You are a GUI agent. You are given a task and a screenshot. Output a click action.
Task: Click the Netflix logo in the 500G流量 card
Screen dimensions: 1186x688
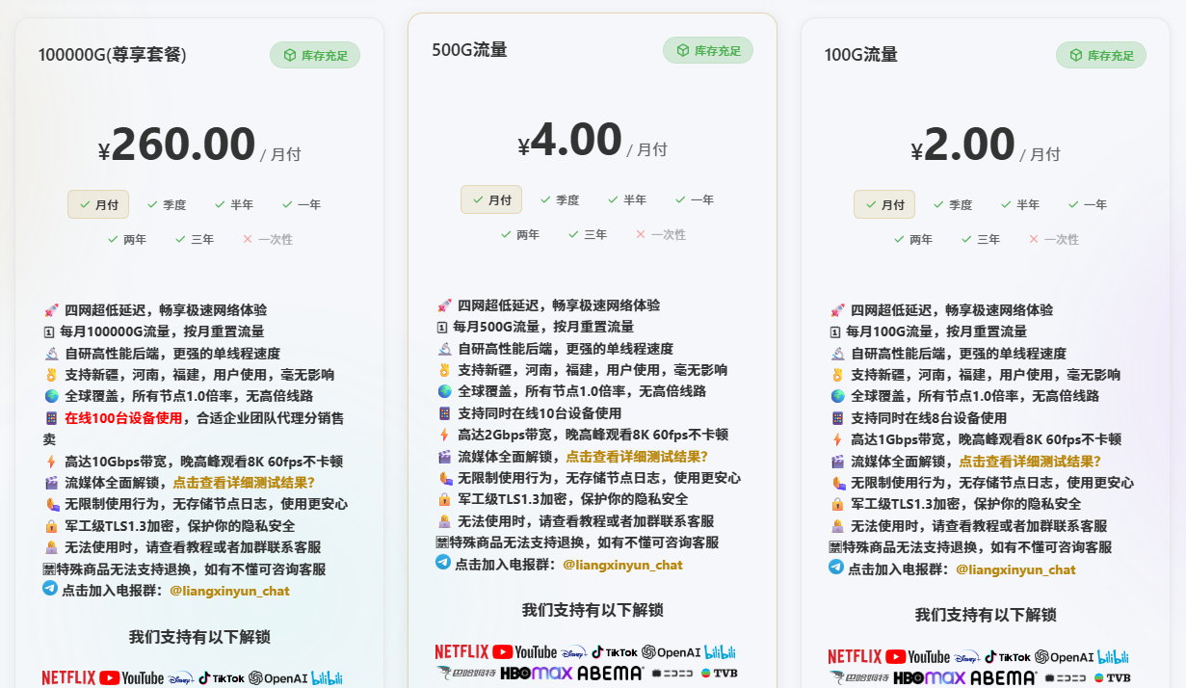(461, 652)
